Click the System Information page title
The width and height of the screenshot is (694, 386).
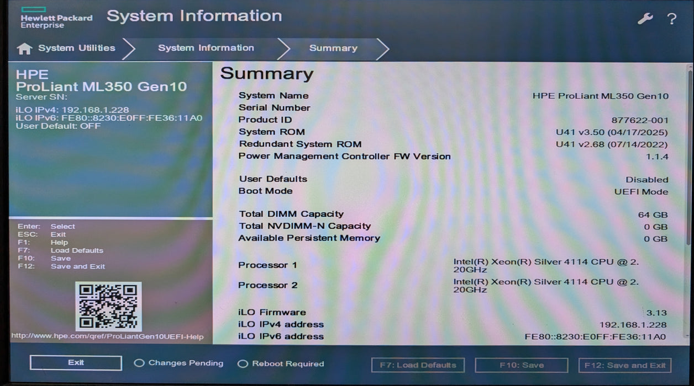tap(194, 17)
